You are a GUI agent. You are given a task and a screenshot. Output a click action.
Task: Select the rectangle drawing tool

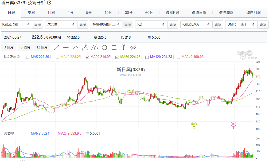click(x=114, y=47)
